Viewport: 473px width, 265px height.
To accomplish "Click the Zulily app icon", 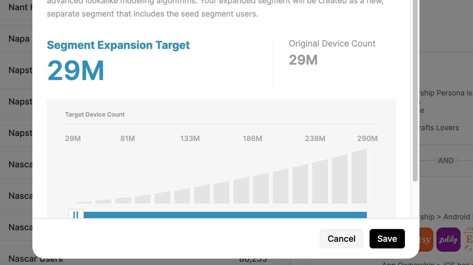I will [448, 240].
